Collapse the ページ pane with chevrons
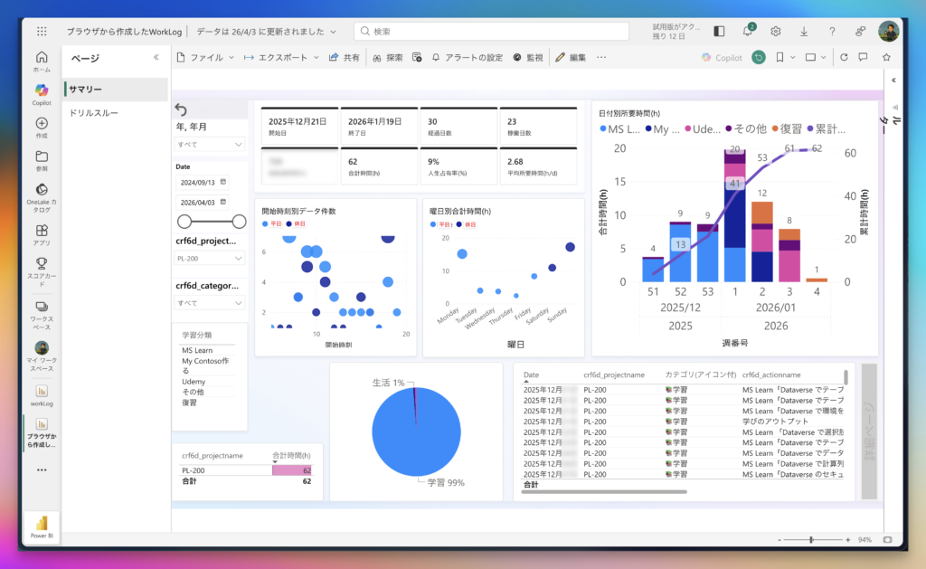This screenshot has height=569, width=926. tap(156, 57)
